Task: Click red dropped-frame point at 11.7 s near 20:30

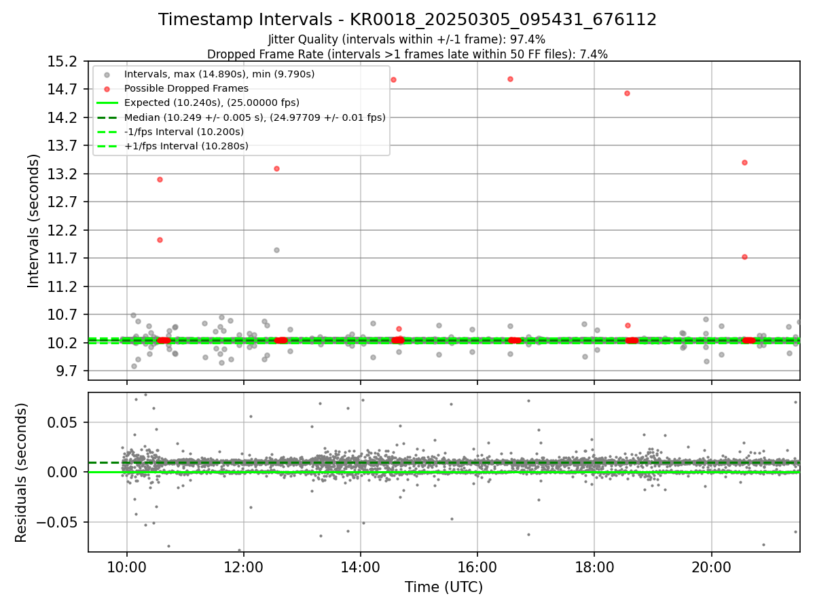Action: coord(744,257)
